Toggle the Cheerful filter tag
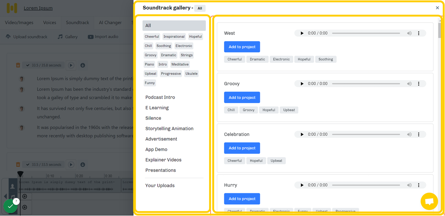Image resolution: width=445 pixels, height=216 pixels. point(152,37)
